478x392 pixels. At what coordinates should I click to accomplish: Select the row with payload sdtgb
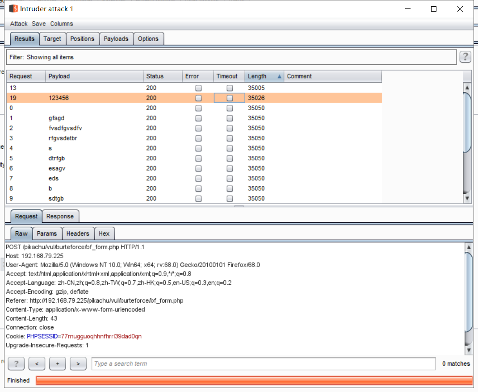coord(194,199)
